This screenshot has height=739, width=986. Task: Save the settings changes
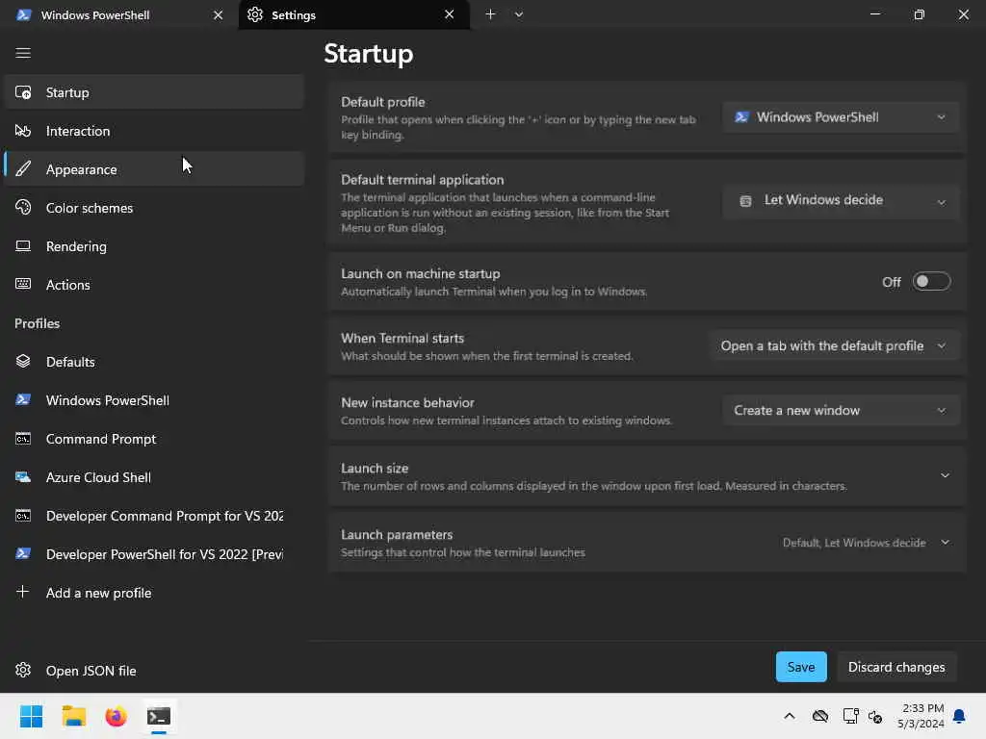800,667
